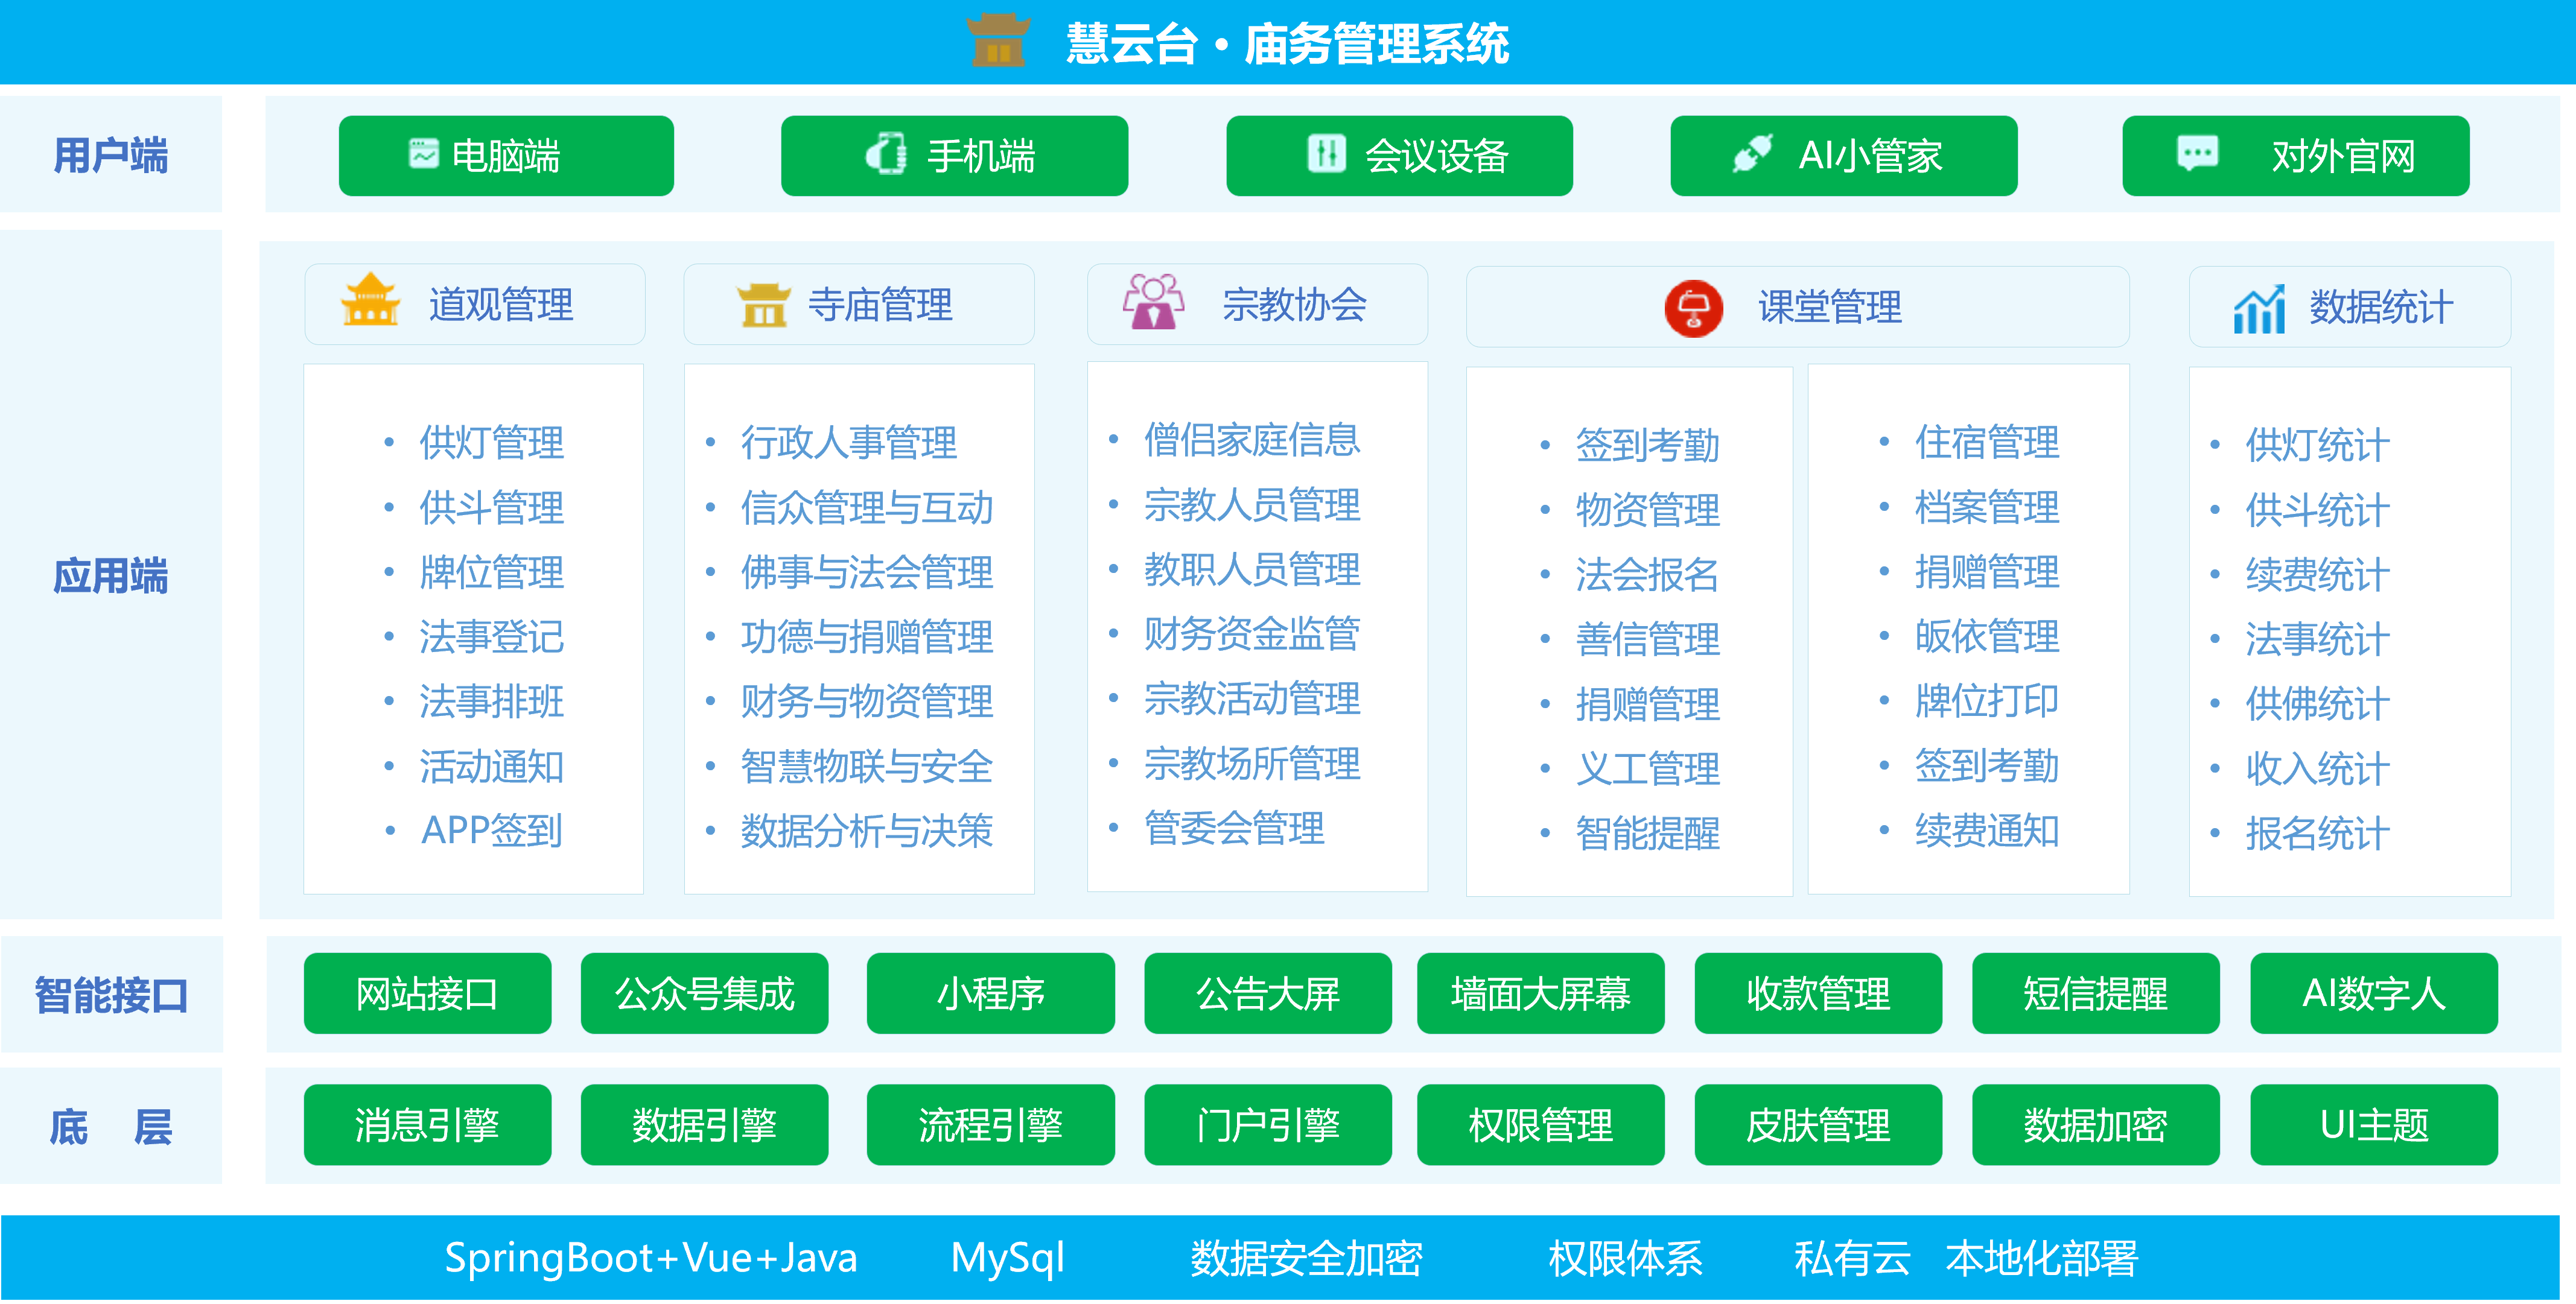
Task: Open 住宿管理 item
Action: click(1987, 442)
